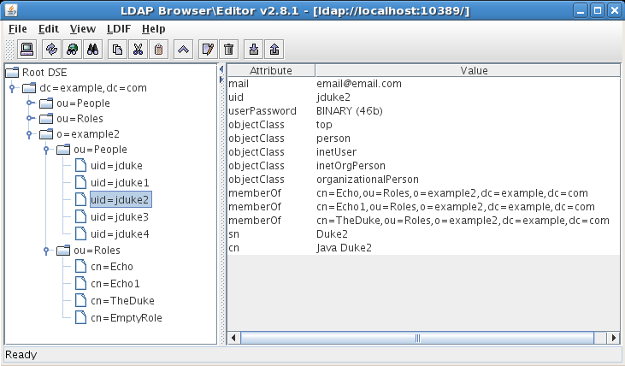Delete entry with the trash can icon
Viewport: 625px width, 366px height.
pos(228,49)
